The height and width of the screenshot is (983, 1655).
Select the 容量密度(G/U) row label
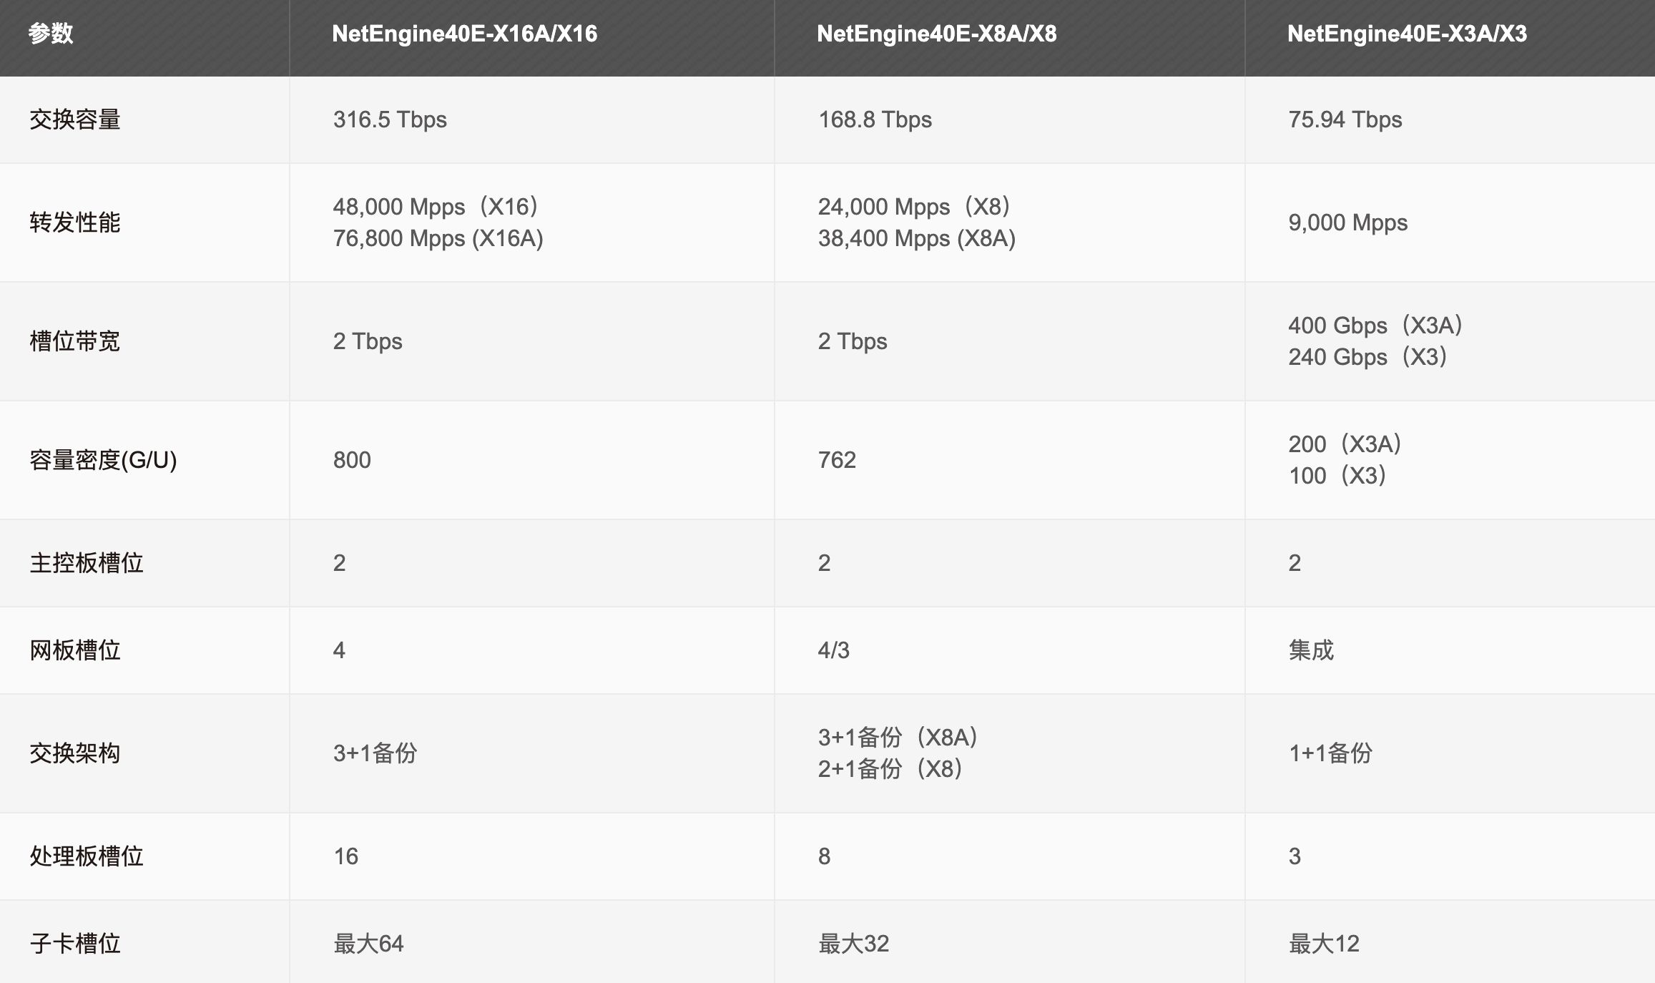103,460
